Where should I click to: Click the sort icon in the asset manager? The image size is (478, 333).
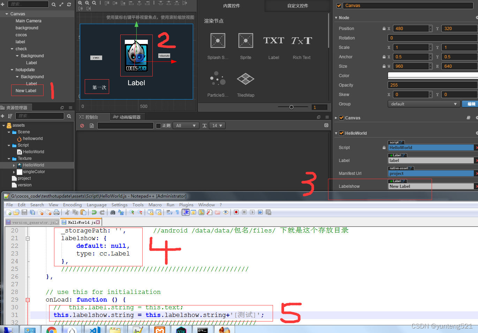tap(10, 116)
